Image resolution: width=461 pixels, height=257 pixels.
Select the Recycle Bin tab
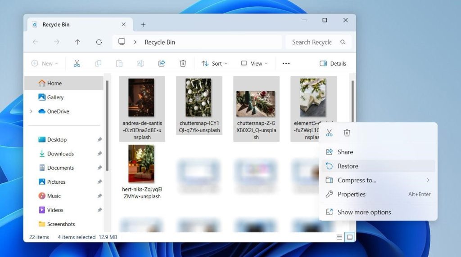80,25
